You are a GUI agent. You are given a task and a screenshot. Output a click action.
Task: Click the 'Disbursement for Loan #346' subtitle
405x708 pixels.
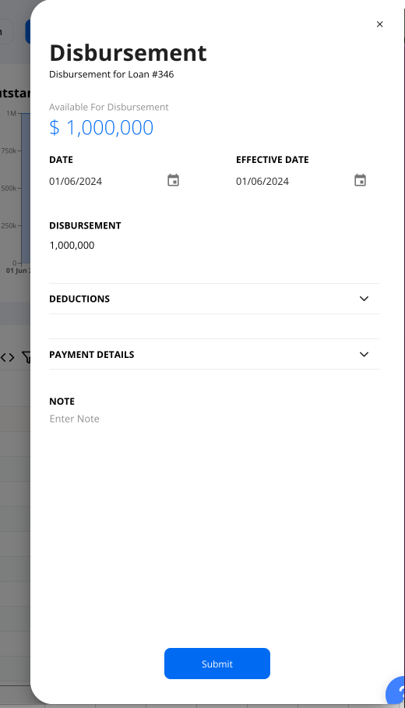coord(111,74)
